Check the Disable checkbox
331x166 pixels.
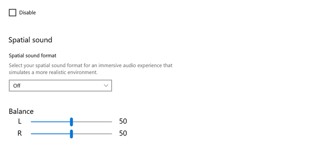click(x=12, y=13)
